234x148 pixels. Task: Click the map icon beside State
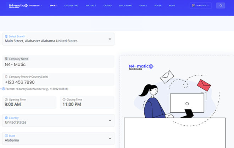tap(6, 136)
